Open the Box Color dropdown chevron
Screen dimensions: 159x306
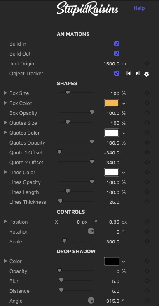click(124, 104)
